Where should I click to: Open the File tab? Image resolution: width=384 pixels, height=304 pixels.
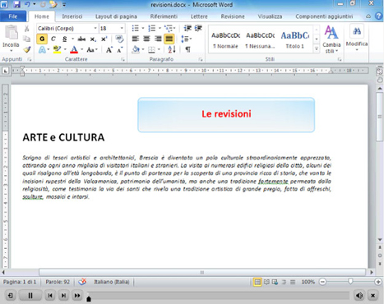(13, 16)
